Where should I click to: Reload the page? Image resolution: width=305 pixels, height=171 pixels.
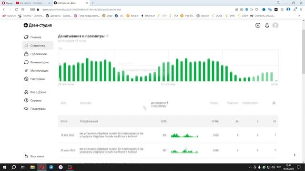pyautogui.click(x=16, y=9)
